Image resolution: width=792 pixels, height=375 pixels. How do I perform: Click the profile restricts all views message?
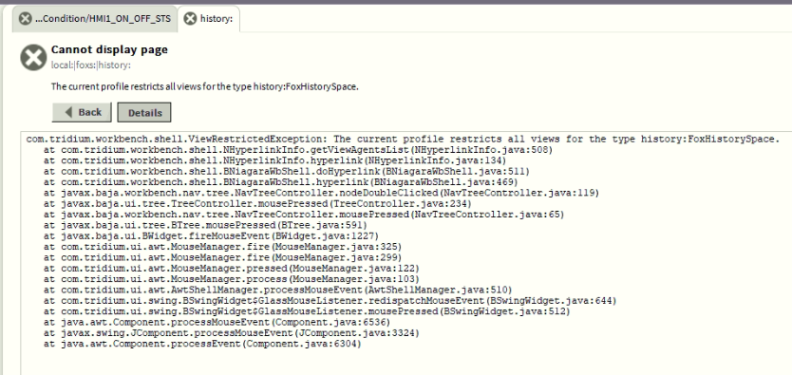[x=204, y=86]
